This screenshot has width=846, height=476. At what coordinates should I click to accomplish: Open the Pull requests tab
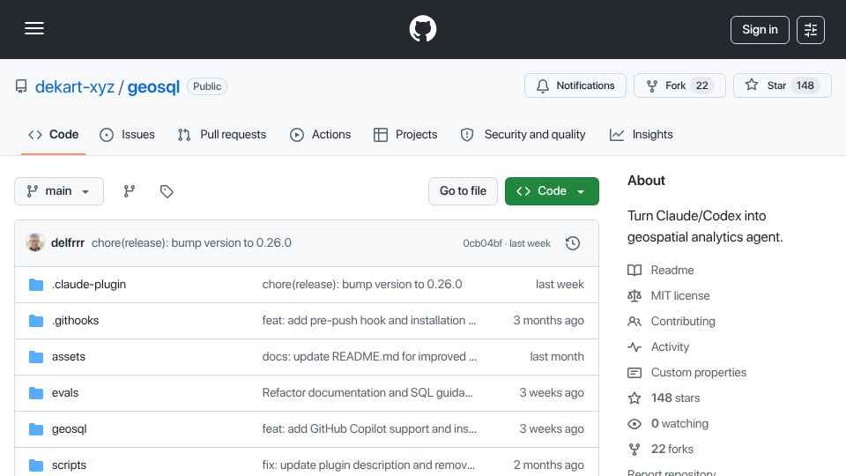coord(222,134)
